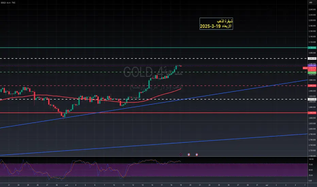Click the white 2,910.000 price label

point(312,99)
